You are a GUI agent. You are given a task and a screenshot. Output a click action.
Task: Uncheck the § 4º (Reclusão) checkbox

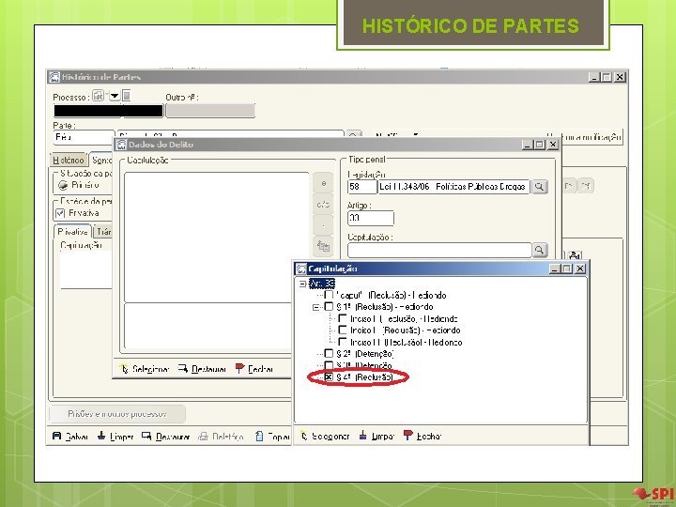[329, 377]
